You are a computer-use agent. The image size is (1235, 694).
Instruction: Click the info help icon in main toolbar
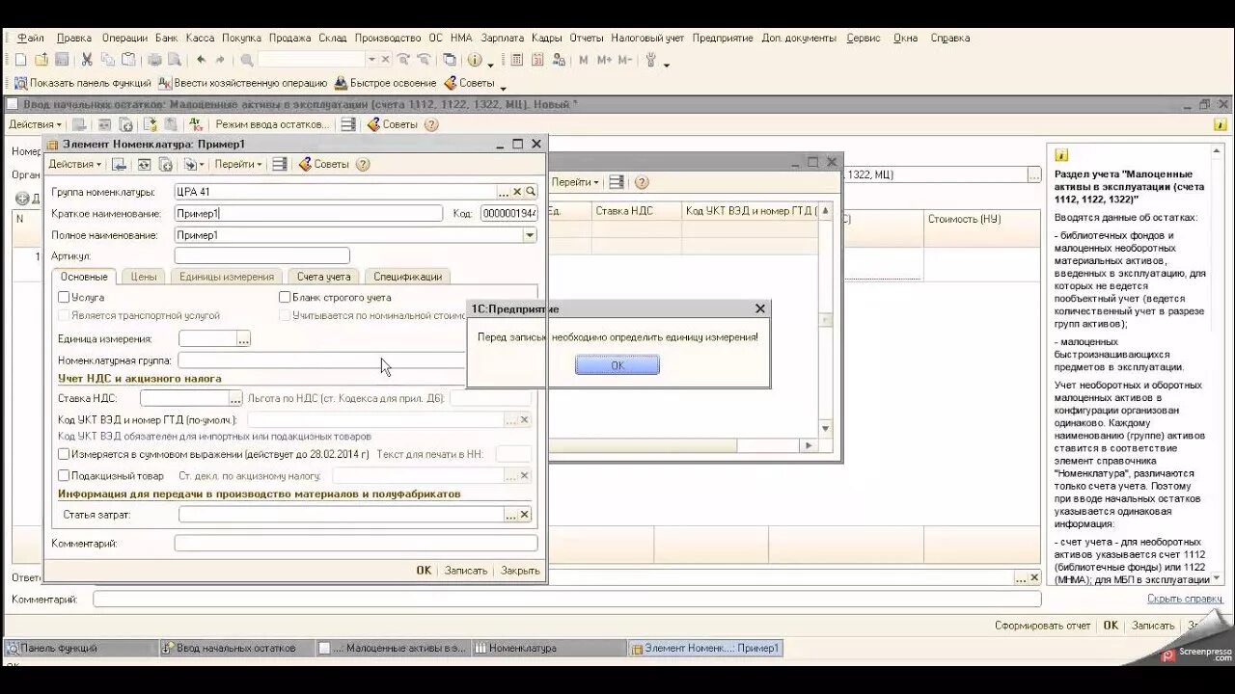pyautogui.click(x=474, y=60)
